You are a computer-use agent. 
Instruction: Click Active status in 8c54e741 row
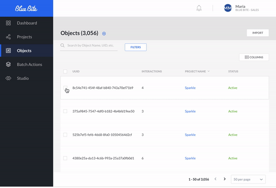click(x=233, y=88)
